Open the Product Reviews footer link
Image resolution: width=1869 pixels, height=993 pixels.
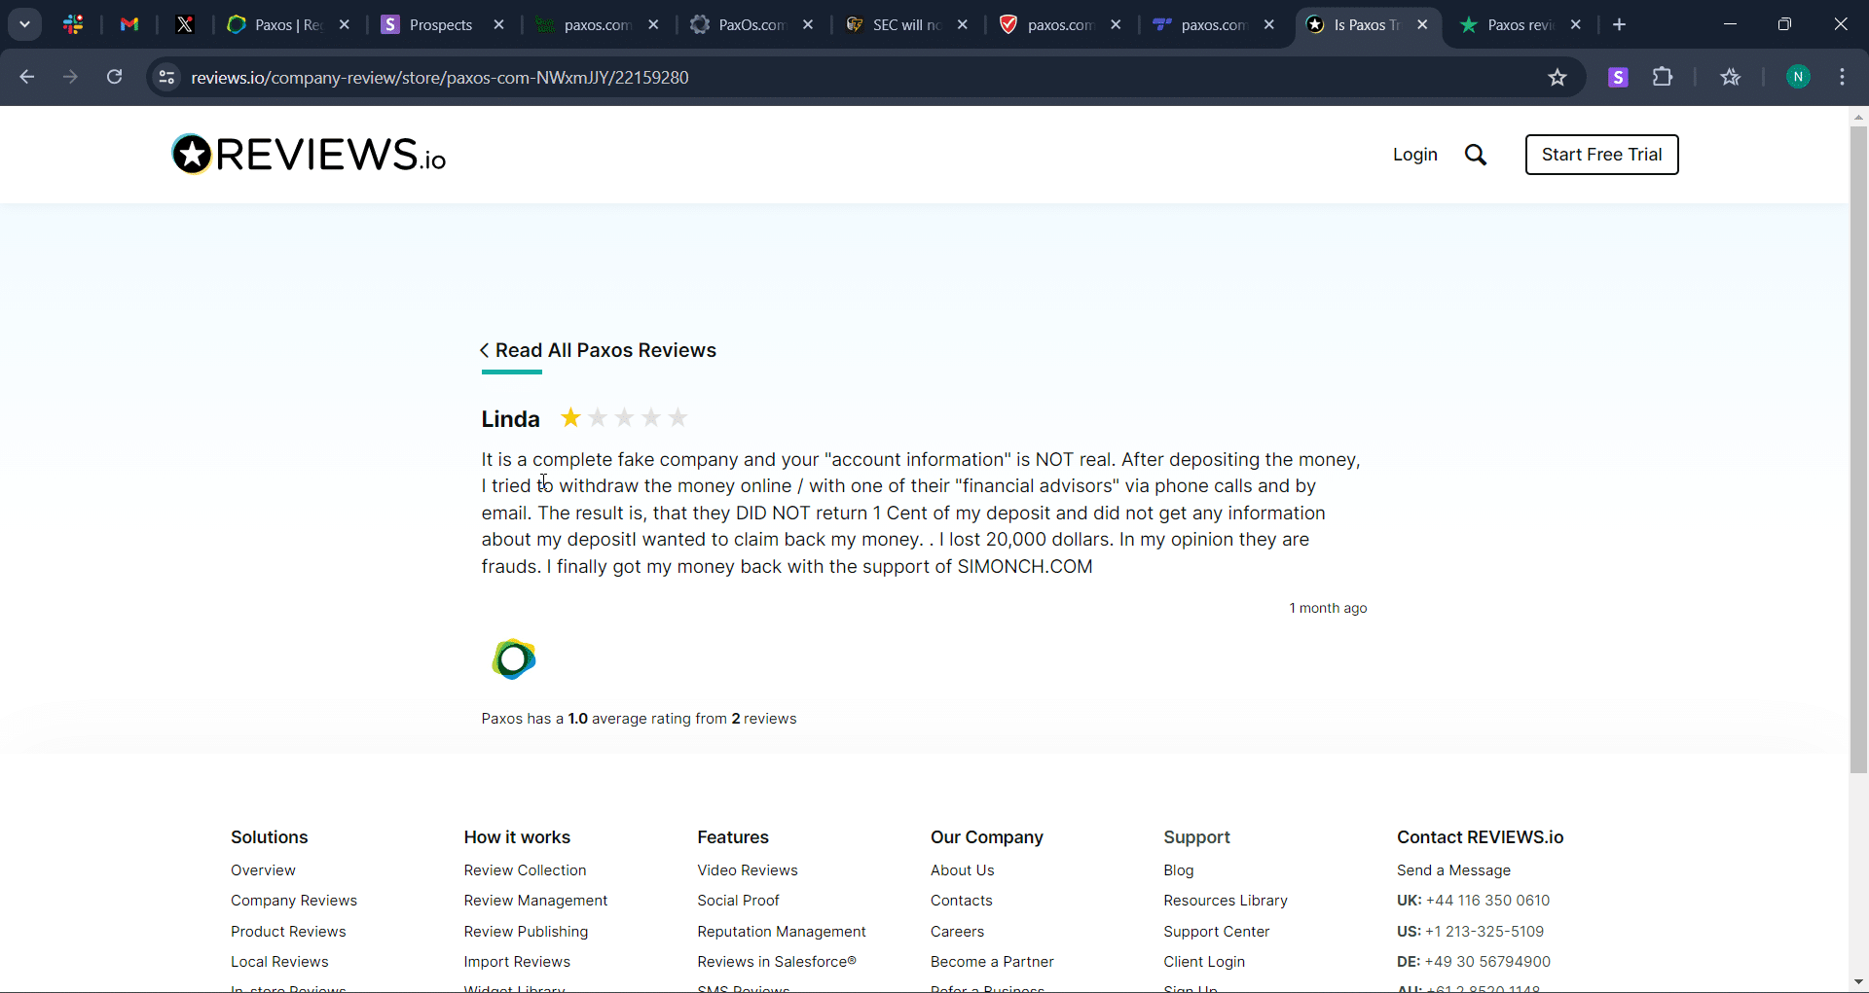pos(288,932)
